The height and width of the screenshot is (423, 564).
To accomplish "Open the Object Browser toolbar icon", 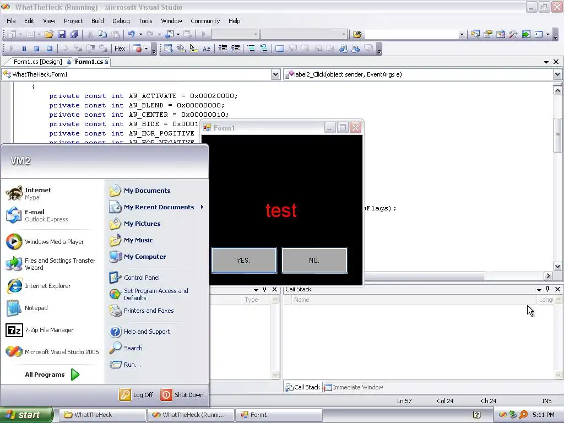I will 500,34.
